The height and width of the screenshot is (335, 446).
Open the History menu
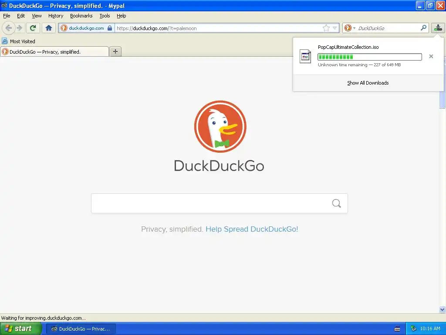click(x=56, y=16)
